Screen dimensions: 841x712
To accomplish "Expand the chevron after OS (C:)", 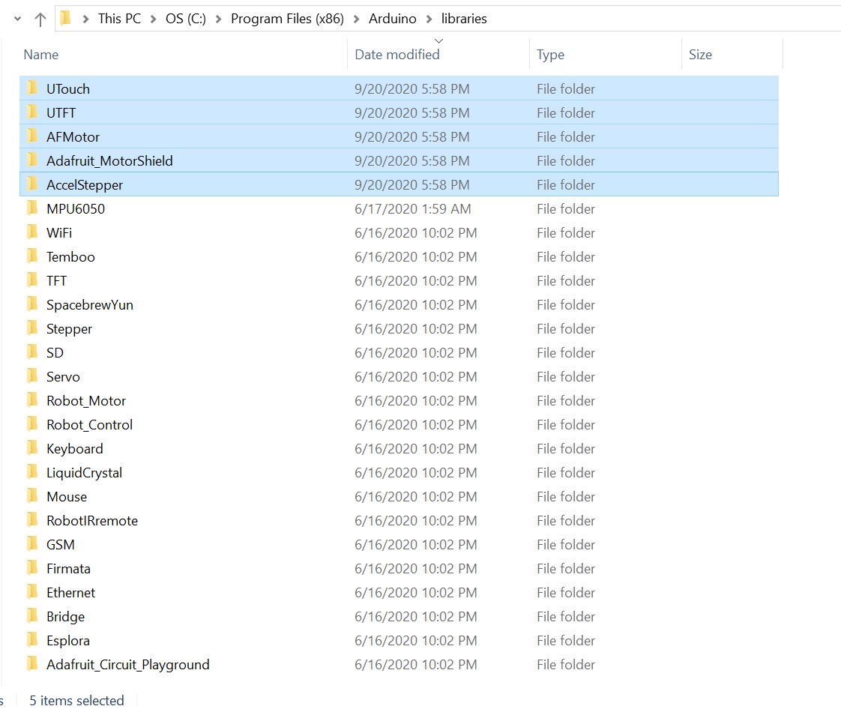I will [x=218, y=19].
